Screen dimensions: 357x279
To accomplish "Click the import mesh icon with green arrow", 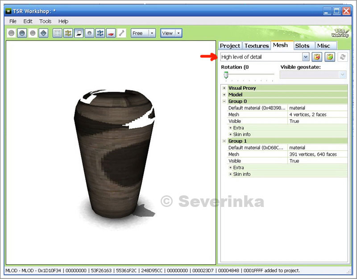I will click(329, 57).
